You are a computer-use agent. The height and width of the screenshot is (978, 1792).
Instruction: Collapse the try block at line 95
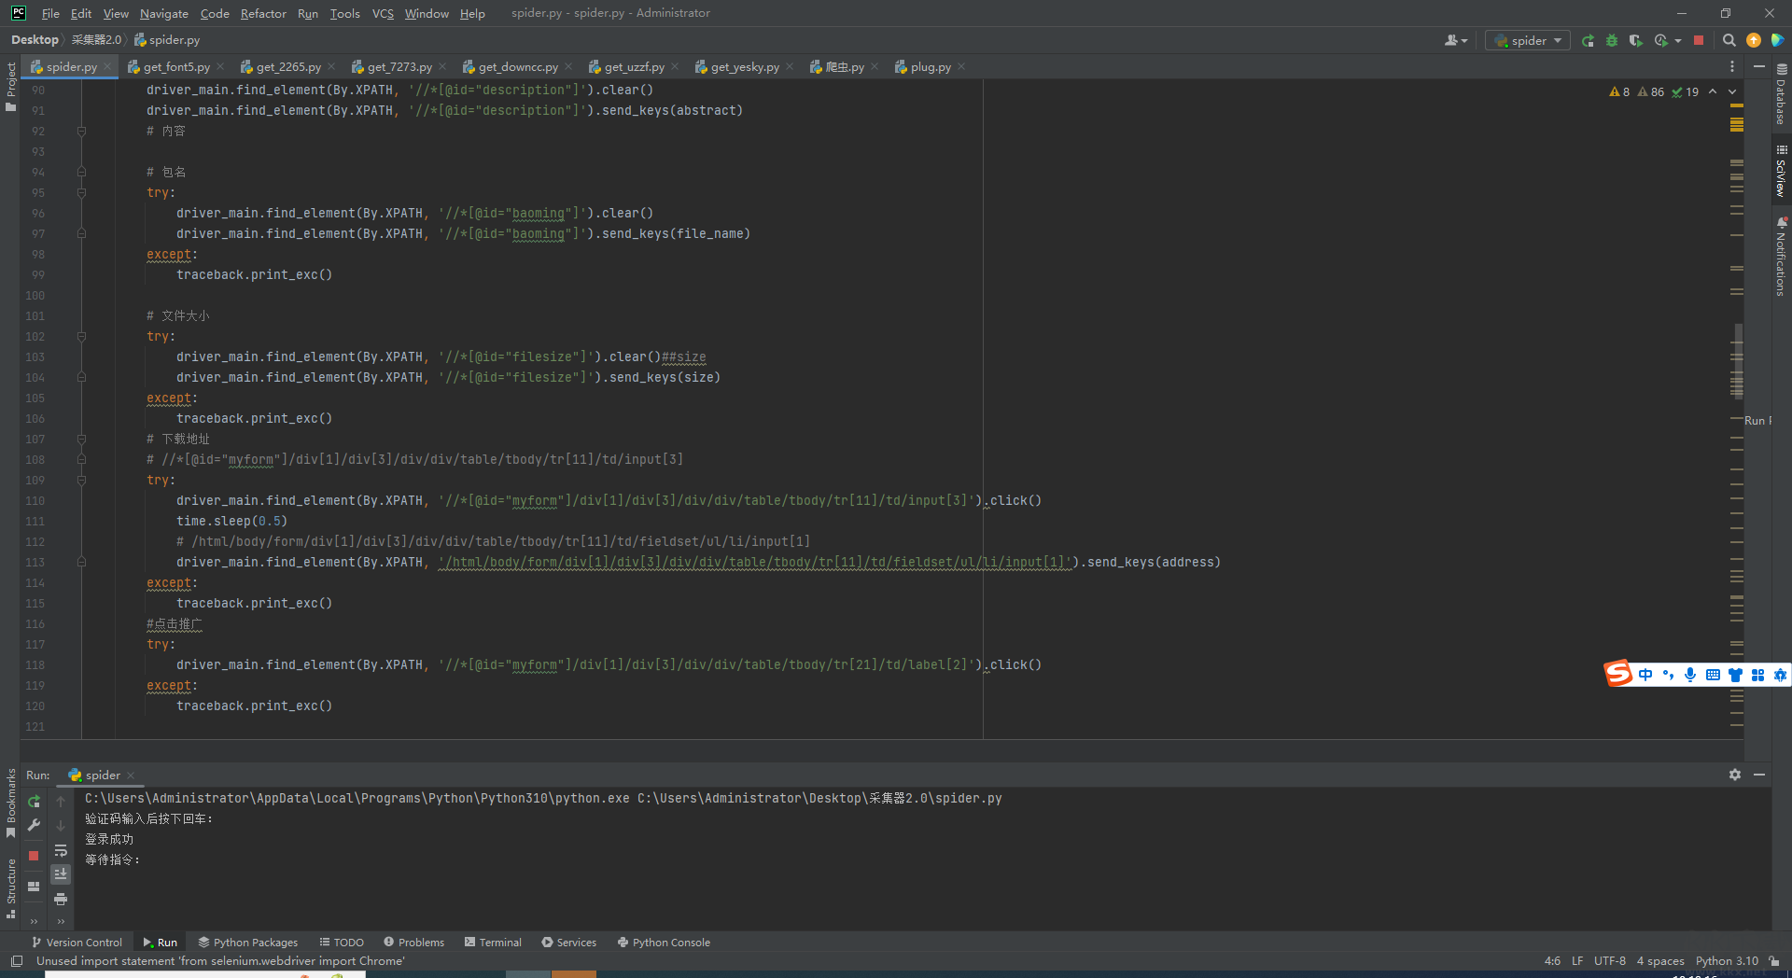click(81, 193)
